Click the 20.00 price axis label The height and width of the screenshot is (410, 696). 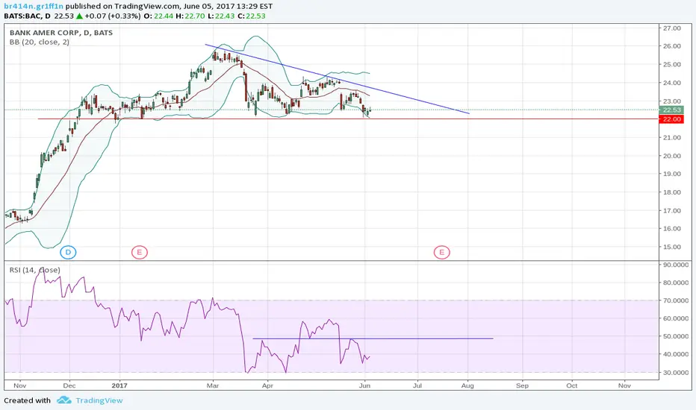click(x=671, y=156)
